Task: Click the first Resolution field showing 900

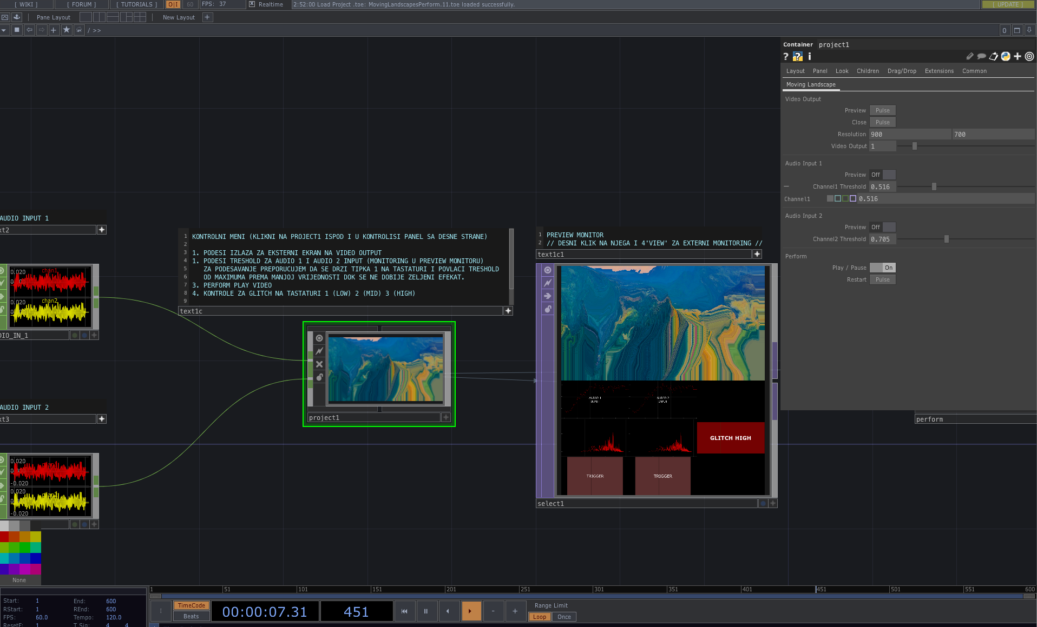Action: [x=909, y=134]
